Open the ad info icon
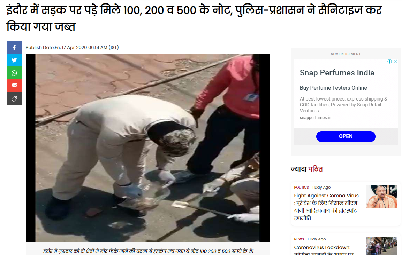Image resolution: width=402 pixels, height=255 pixels. point(389,61)
